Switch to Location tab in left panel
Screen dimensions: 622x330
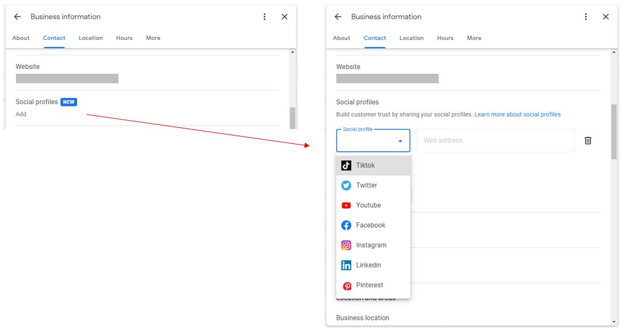pyautogui.click(x=90, y=38)
